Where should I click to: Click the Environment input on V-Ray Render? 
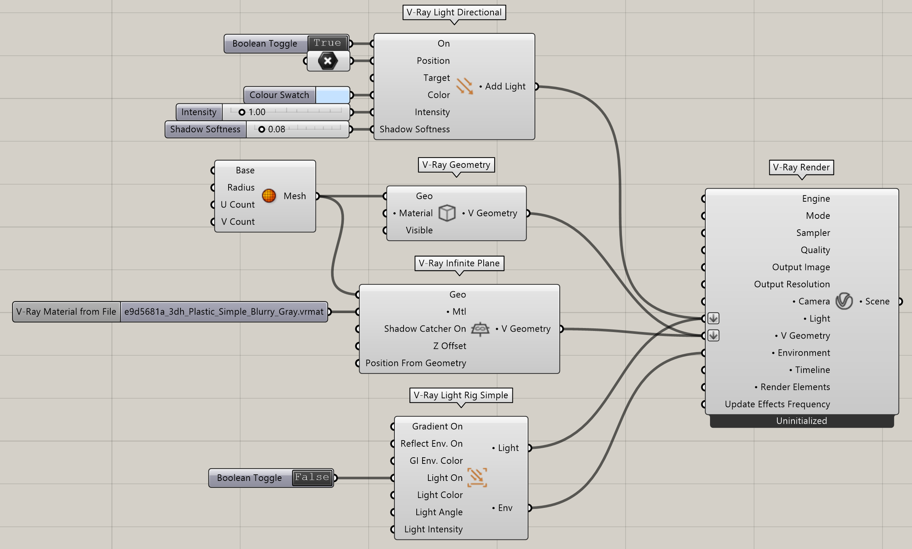pyautogui.click(x=803, y=352)
